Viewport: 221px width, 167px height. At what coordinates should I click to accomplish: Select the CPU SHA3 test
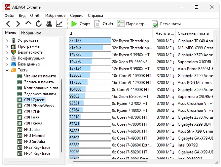pos(33,124)
